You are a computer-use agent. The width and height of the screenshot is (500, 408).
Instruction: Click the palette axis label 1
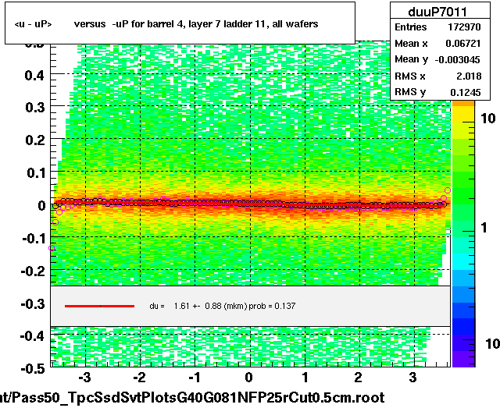[x=484, y=228]
